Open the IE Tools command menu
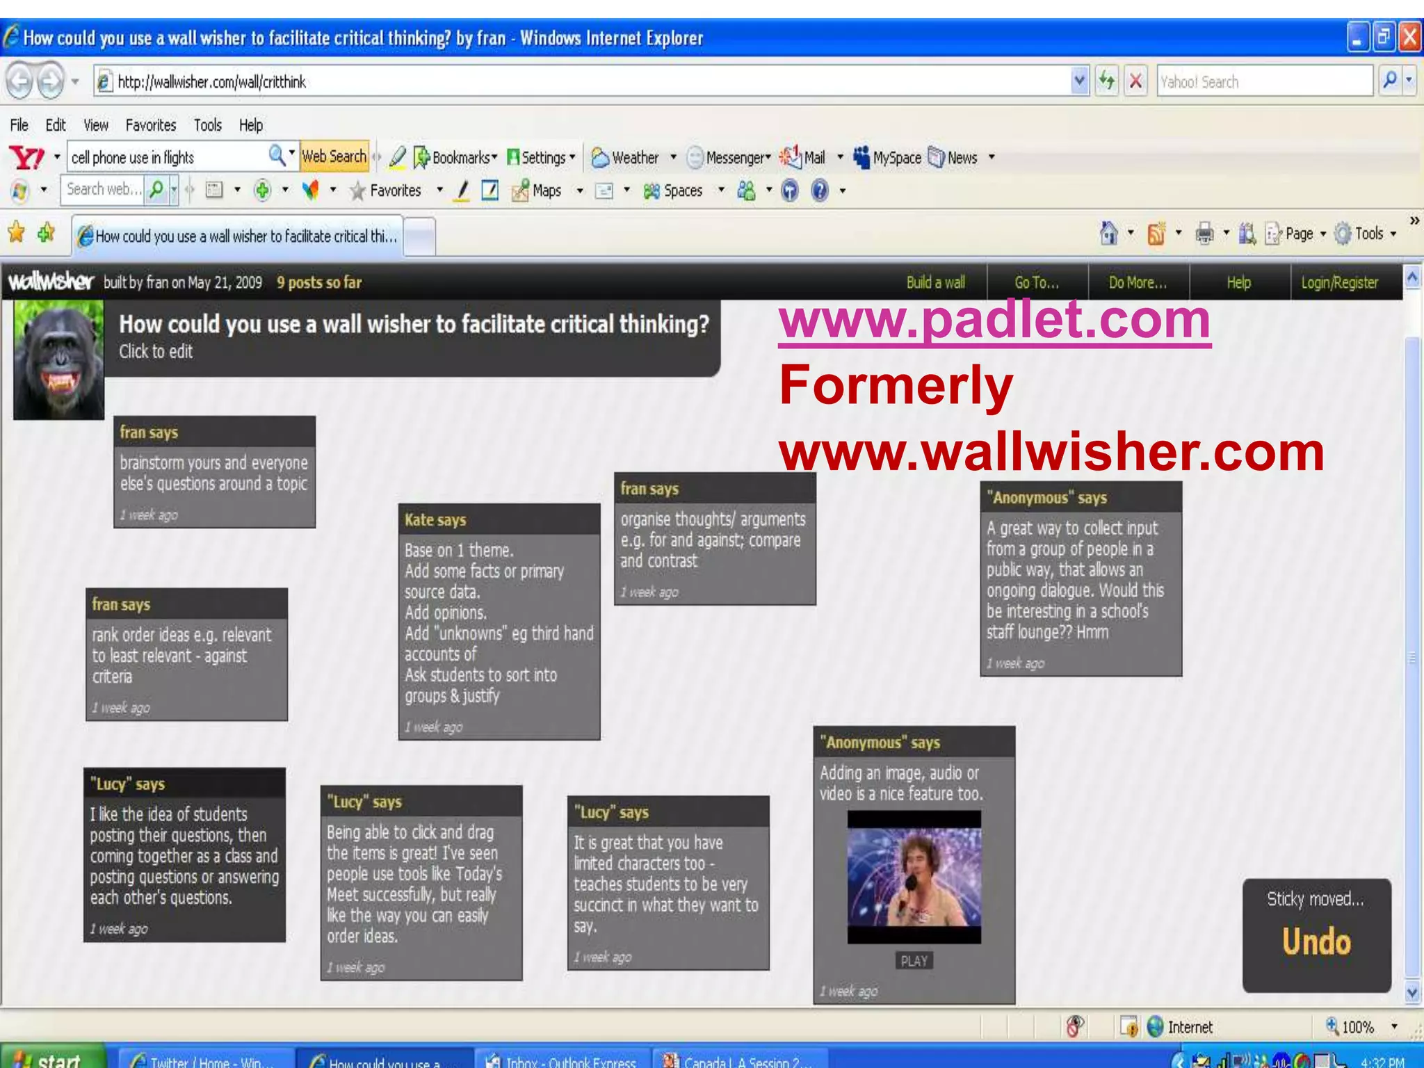Screen dimensions: 1424x1068 pos(1365,234)
